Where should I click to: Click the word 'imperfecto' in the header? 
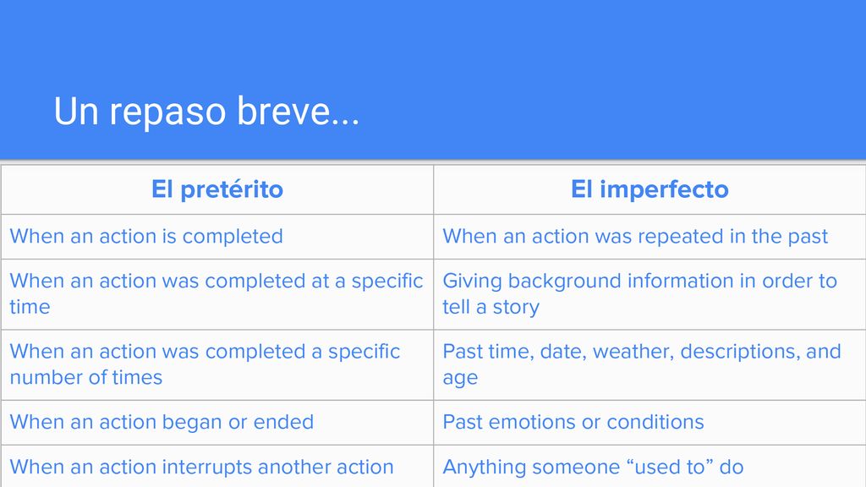[x=665, y=190]
